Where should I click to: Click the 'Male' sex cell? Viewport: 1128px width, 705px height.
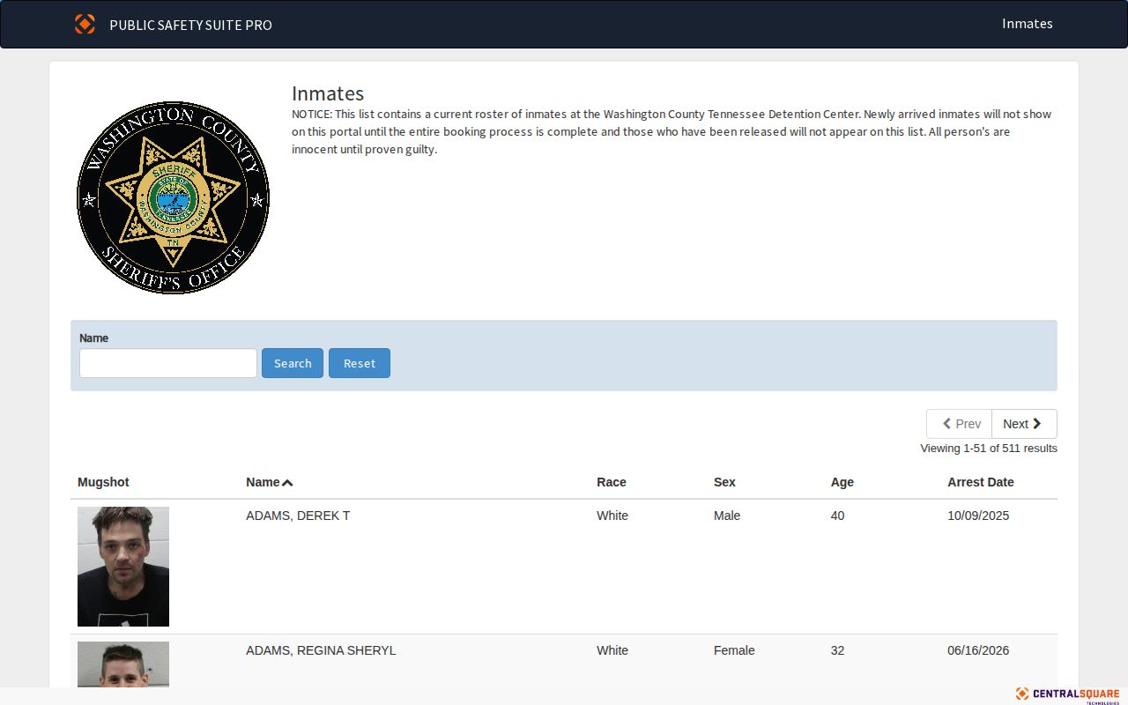point(727,516)
